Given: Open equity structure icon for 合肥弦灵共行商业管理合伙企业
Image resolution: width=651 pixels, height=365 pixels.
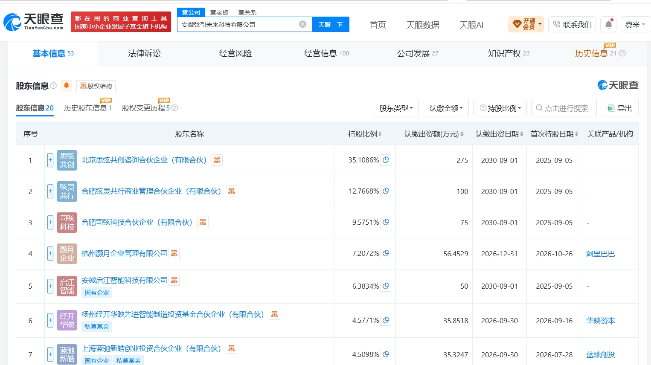Looking at the screenshot, I should pyautogui.click(x=232, y=191).
